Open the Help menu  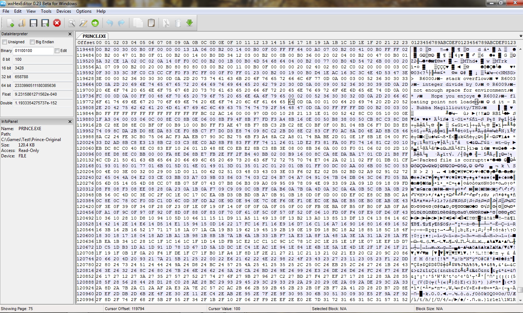(x=101, y=11)
